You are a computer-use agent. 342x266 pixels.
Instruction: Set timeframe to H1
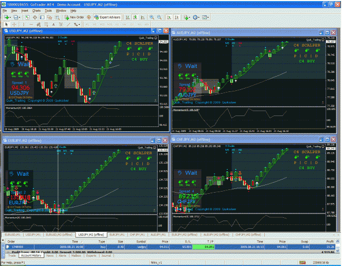tap(117, 25)
